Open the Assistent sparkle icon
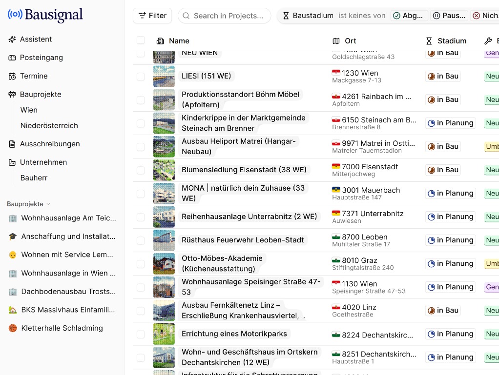499x375 pixels. tap(12, 39)
